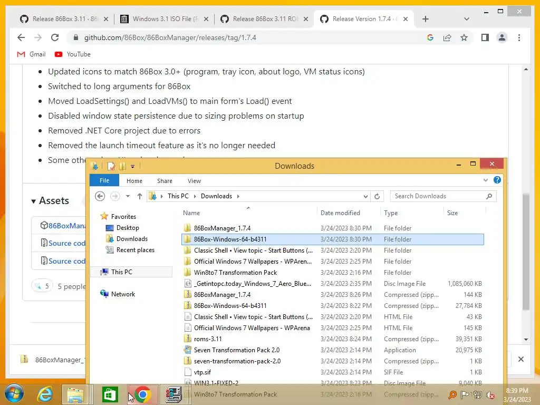
Task: Open the Google search icon in the address bar
Action: pos(430,37)
